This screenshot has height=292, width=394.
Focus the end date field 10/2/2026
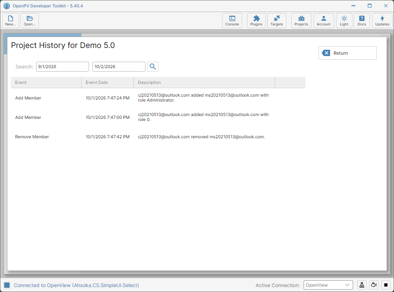[119, 67]
